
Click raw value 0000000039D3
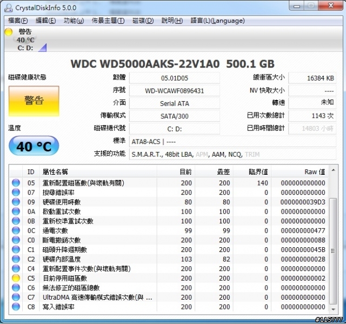pyautogui.click(x=303, y=202)
